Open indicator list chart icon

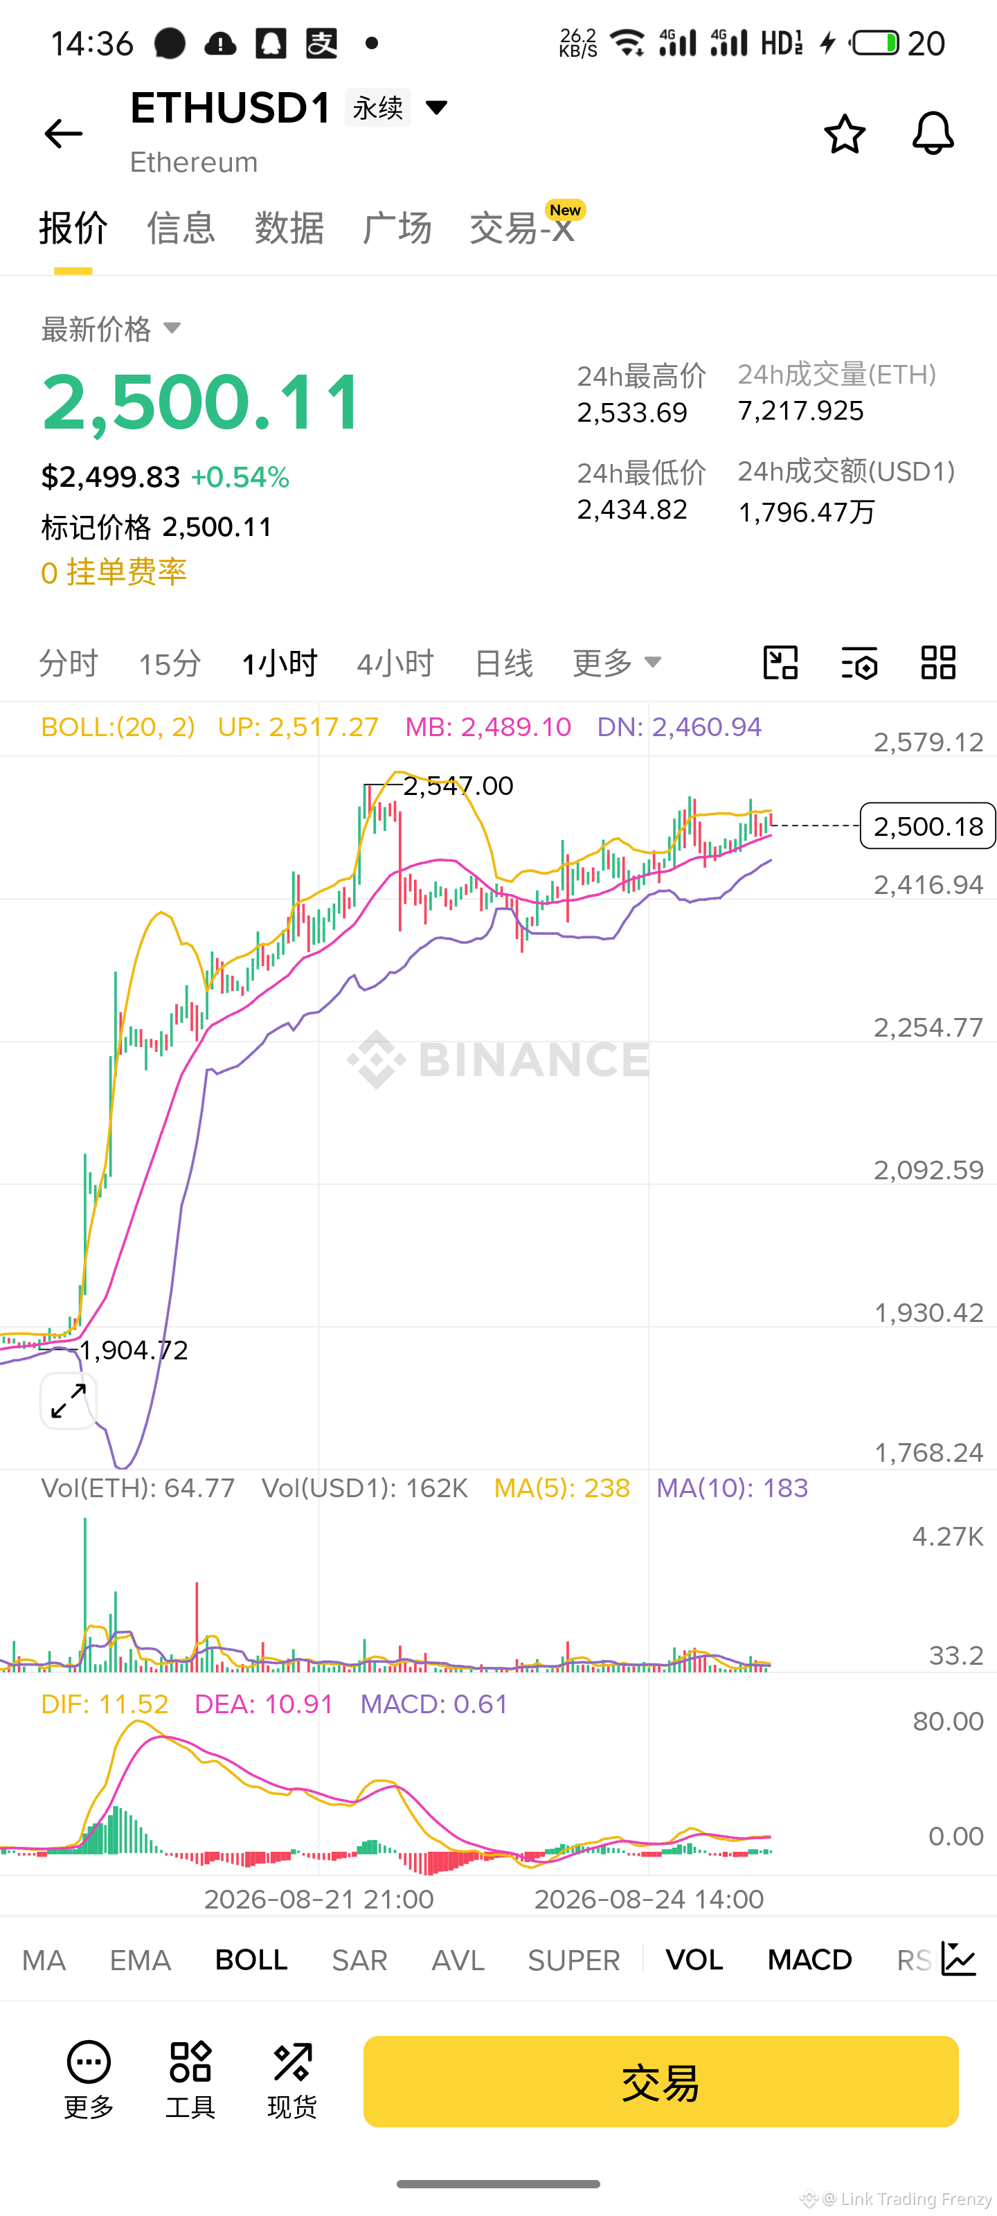point(958,1959)
